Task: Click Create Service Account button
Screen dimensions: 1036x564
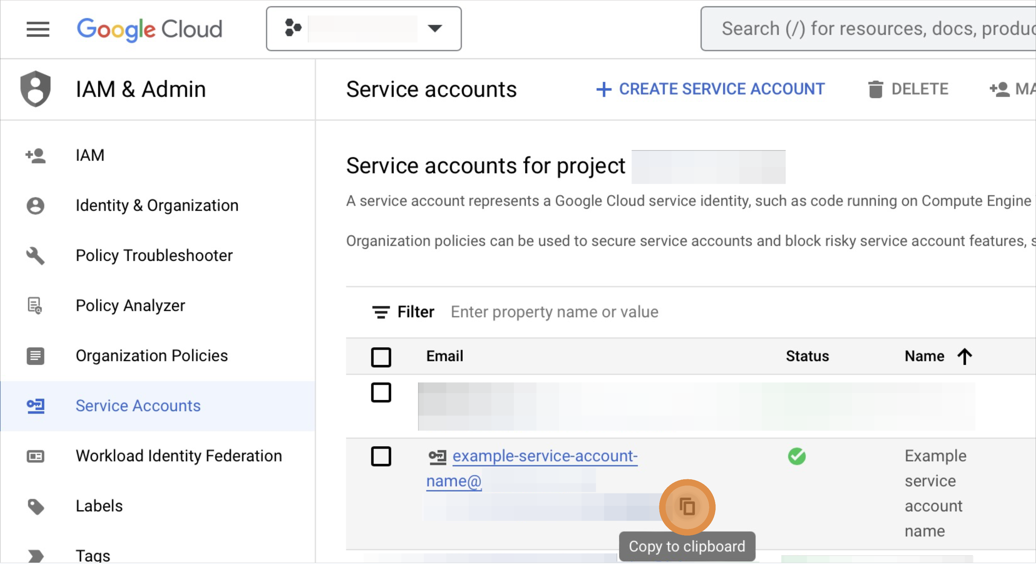Action: click(x=710, y=89)
